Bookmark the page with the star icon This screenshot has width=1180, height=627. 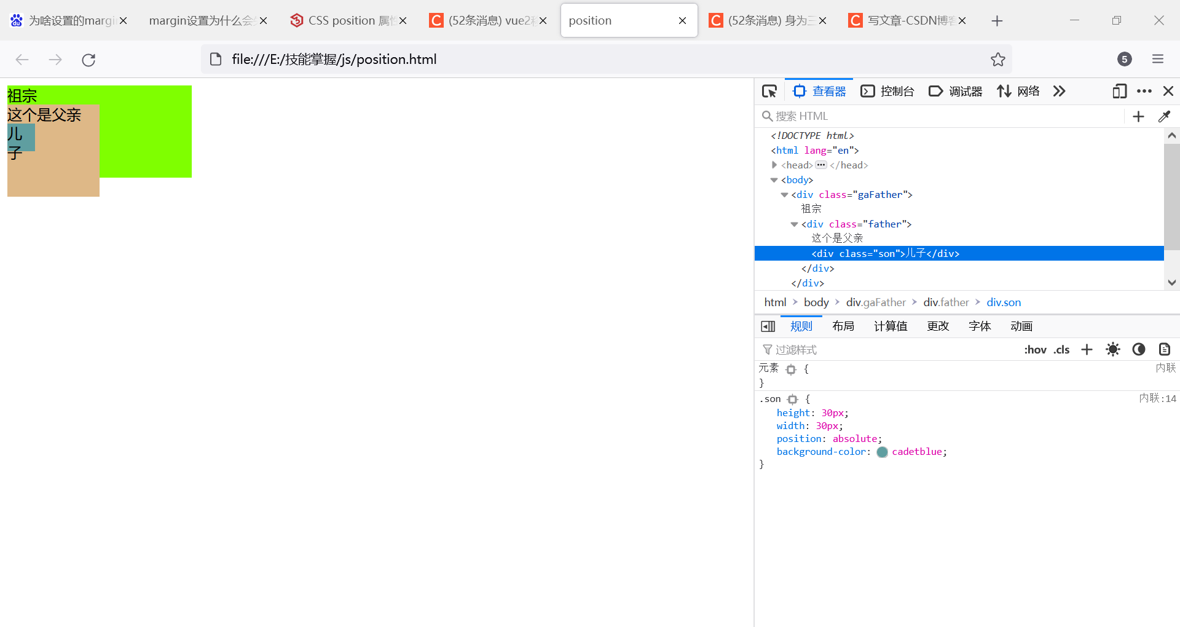tap(998, 59)
